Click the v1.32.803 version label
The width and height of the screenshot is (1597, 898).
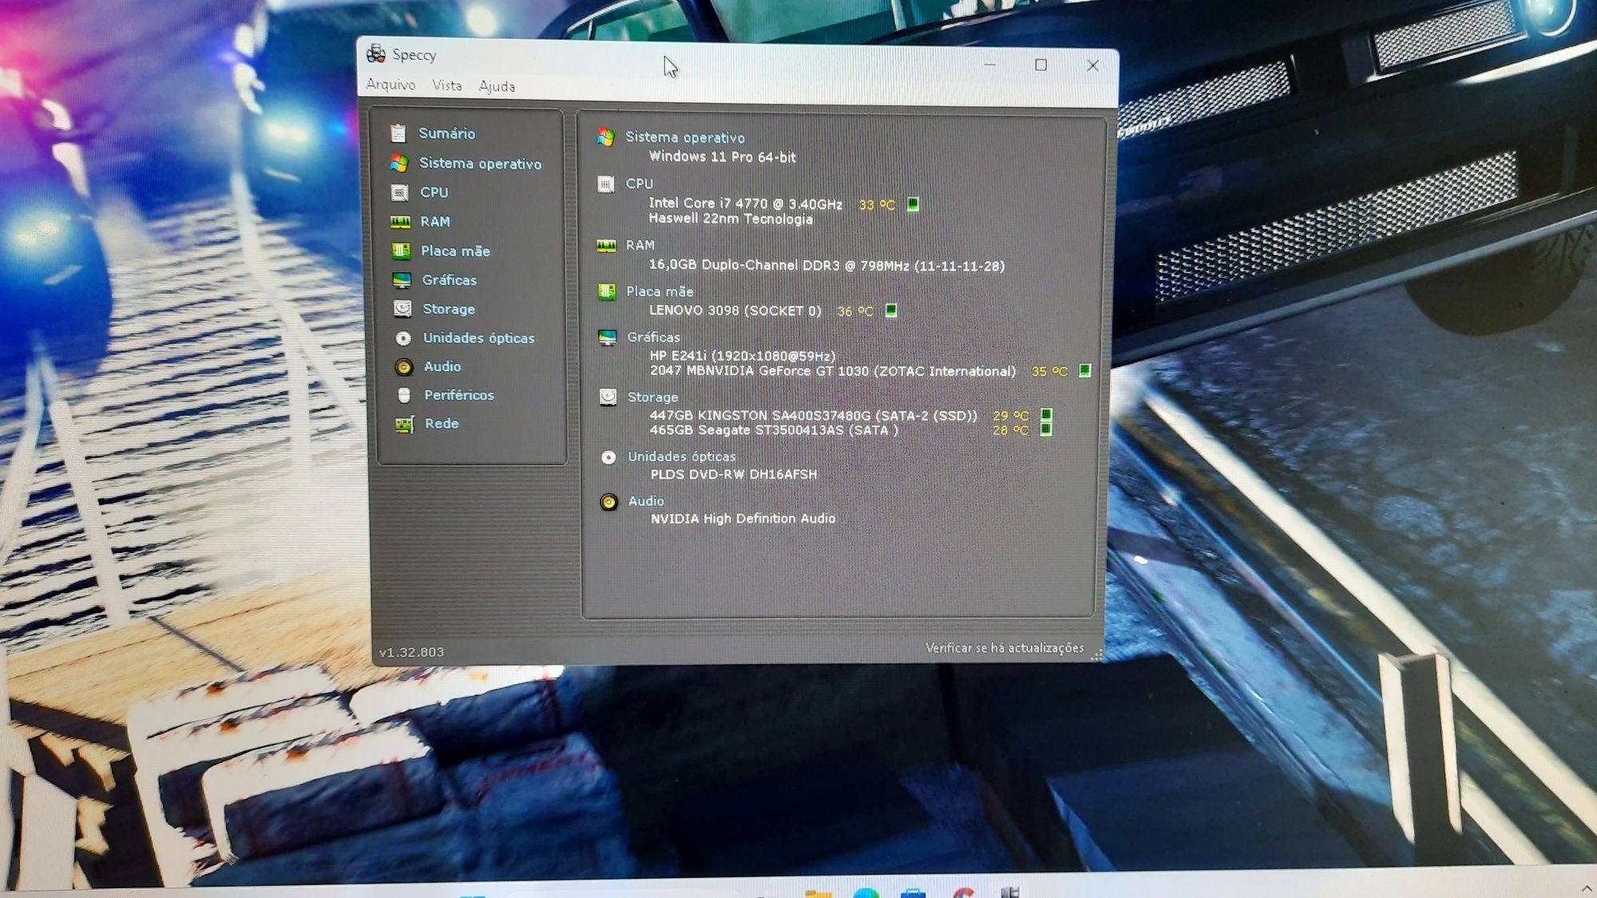coord(411,652)
